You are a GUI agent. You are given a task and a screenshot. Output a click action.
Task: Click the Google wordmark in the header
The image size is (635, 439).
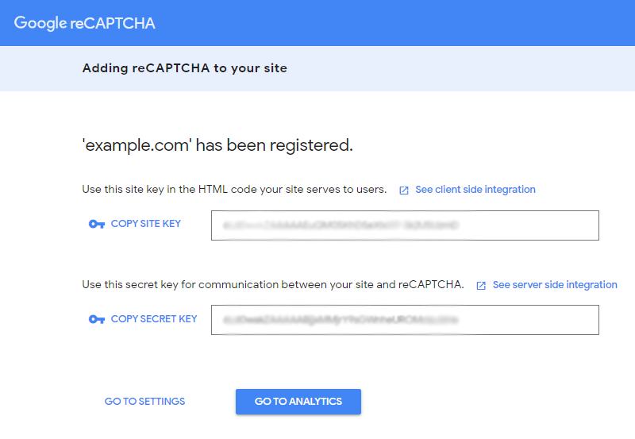tap(40, 23)
